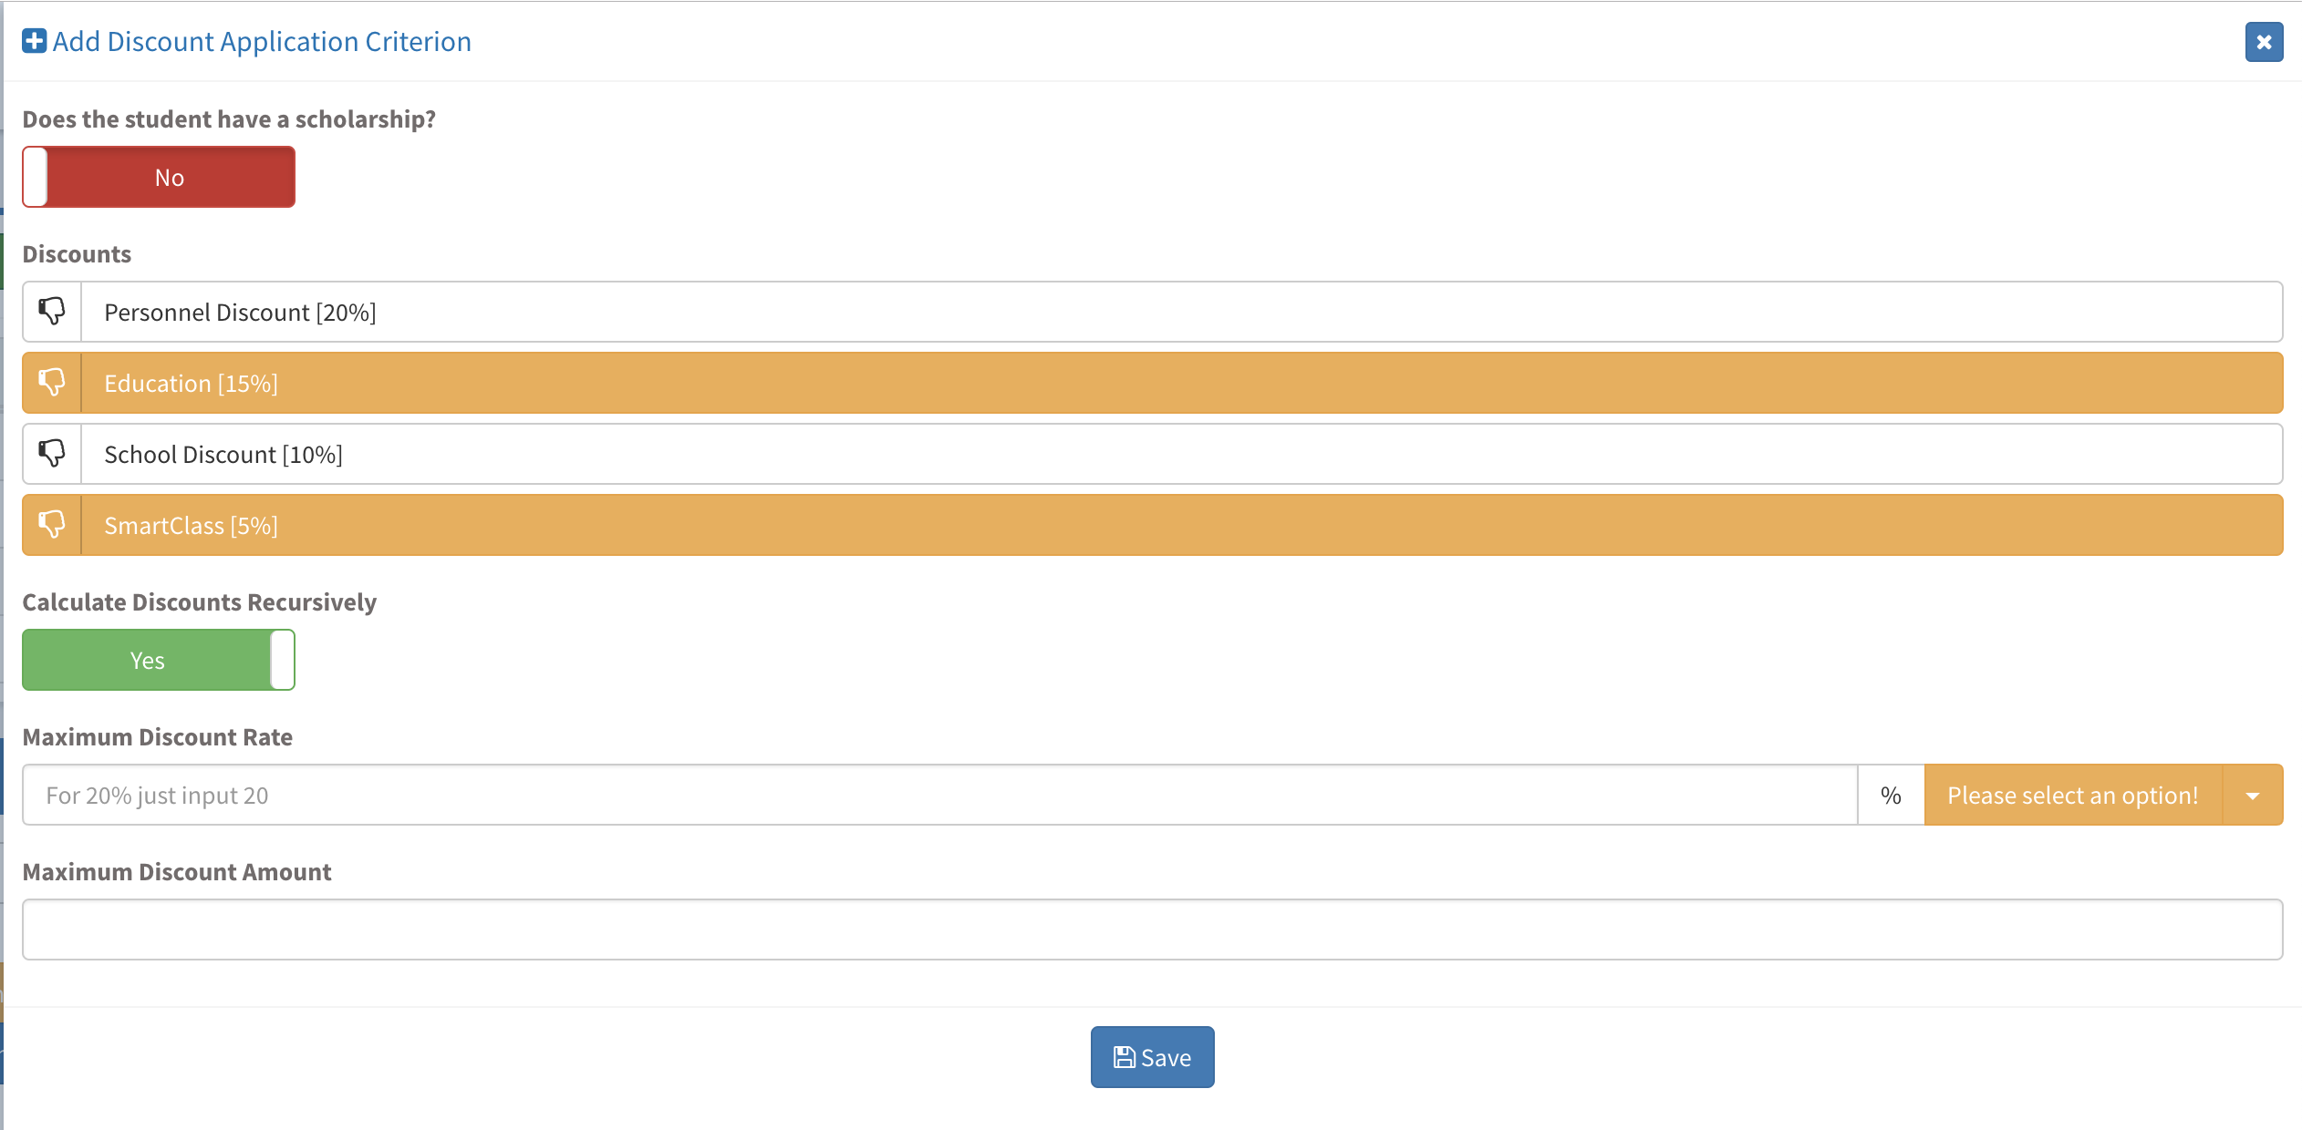Focus the Maximum Discount Rate input field
Screen dimensions: 2302x1130
click(x=939, y=795)
